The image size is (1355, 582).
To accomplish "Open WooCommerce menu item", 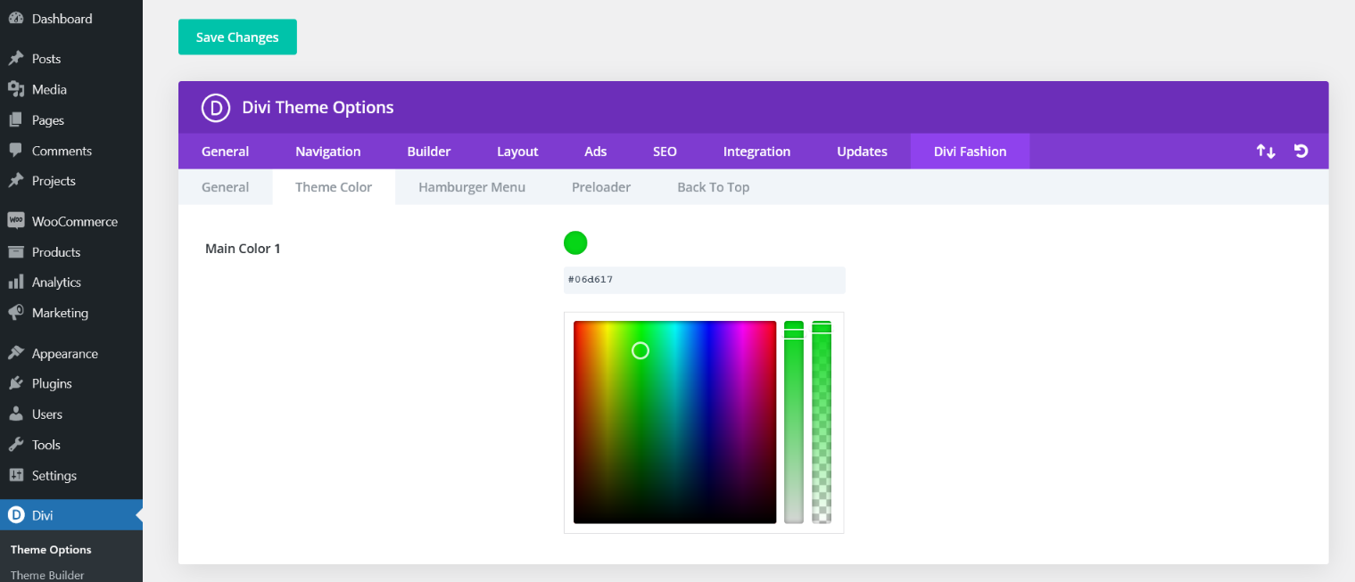I will pyautogui.click(x=71, y=221).
